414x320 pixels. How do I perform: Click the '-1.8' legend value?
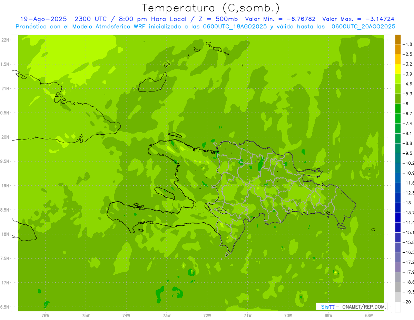coord(408,44)
